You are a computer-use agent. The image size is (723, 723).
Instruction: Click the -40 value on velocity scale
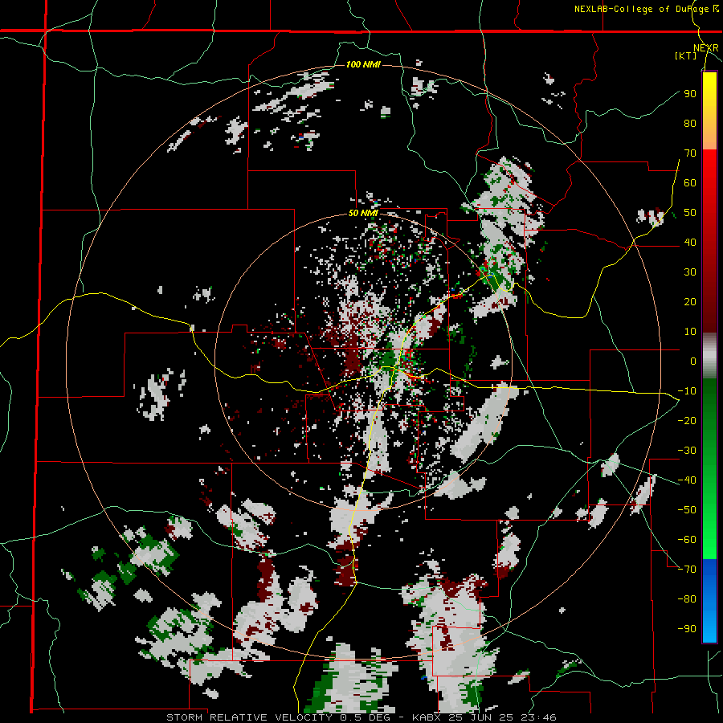tap(687, 480)
